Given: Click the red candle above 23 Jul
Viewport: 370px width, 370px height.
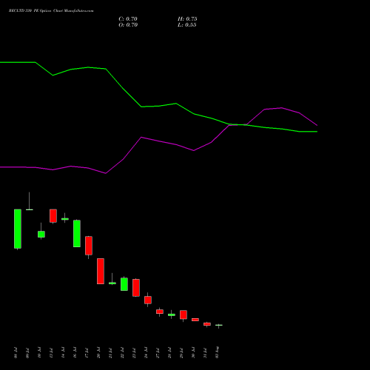Looking at the screenshot, I should tap(136, 288).
